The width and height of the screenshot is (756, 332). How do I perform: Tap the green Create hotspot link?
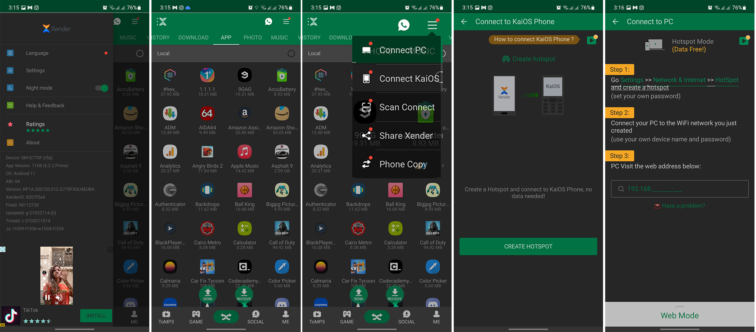pyautogui.click(x=529, y=59)
